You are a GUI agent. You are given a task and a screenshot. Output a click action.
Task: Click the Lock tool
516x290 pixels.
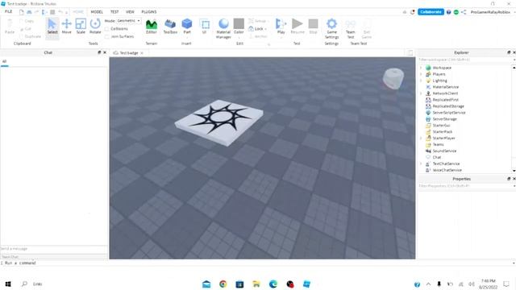[x=257, y=29]
